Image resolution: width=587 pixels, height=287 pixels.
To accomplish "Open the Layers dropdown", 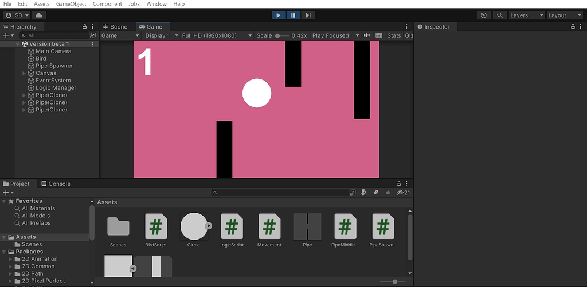I will (x=526, y=15).
